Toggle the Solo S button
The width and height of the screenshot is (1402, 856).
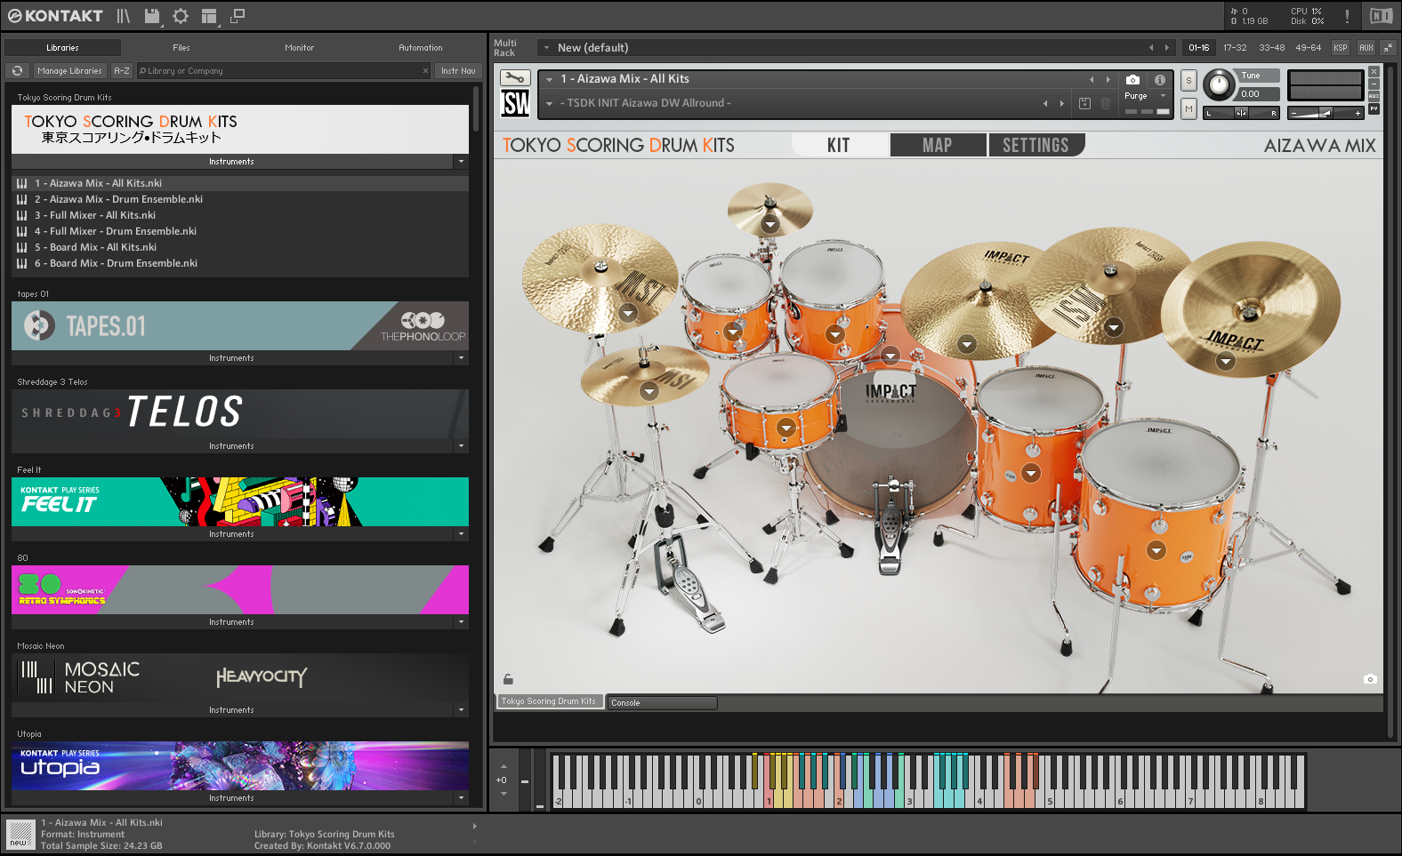point(1188,81)
